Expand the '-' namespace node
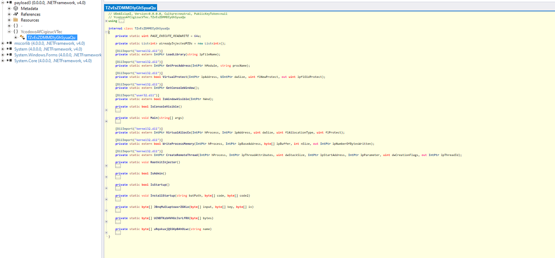 click(x=9, y=26)
